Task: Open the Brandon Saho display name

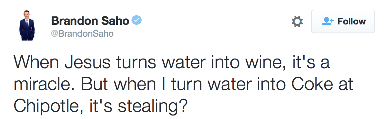Action: click(90, 21)
